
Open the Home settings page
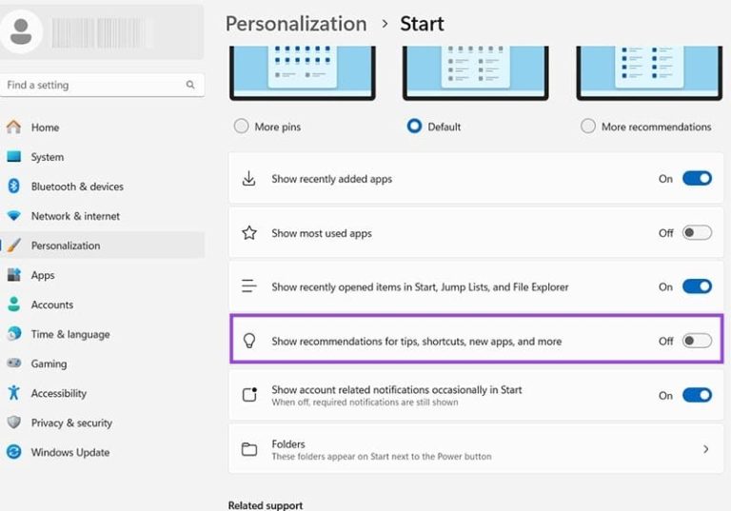pos(103,127)
